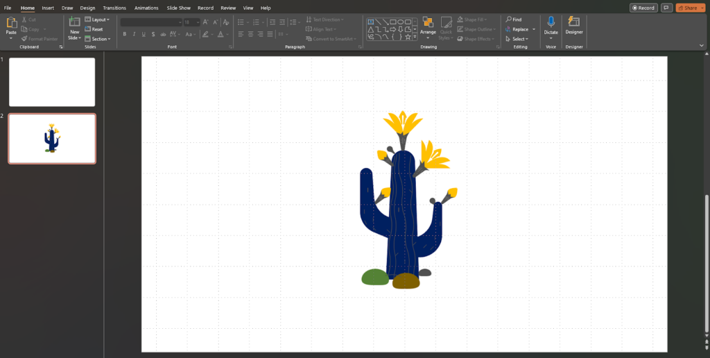Toggle Underline formatting
Image resolution: width=710 pixels, height=358 pixels.
tap(144, 34)
